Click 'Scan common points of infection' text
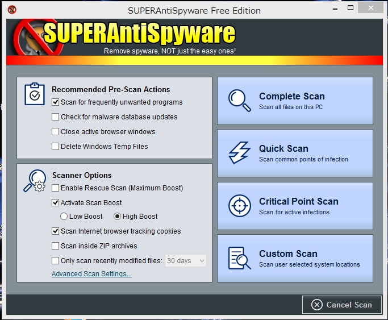This screenshot has height=320, width=388. coord(303,159)
